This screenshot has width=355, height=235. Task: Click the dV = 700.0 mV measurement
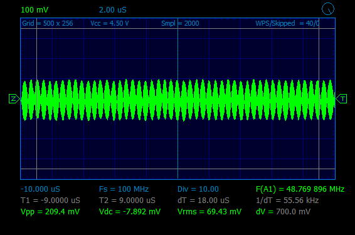[x=283, y=212]
